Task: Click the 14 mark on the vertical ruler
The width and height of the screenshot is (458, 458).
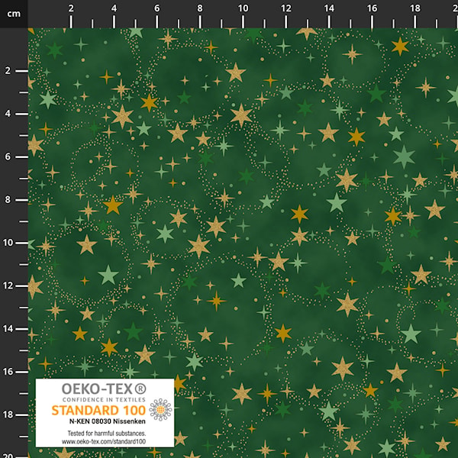Action: 8,329
